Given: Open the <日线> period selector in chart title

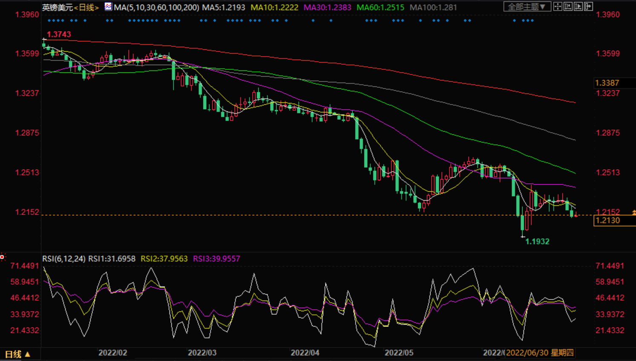Looking at the screenshot, I should pos(86,7).
